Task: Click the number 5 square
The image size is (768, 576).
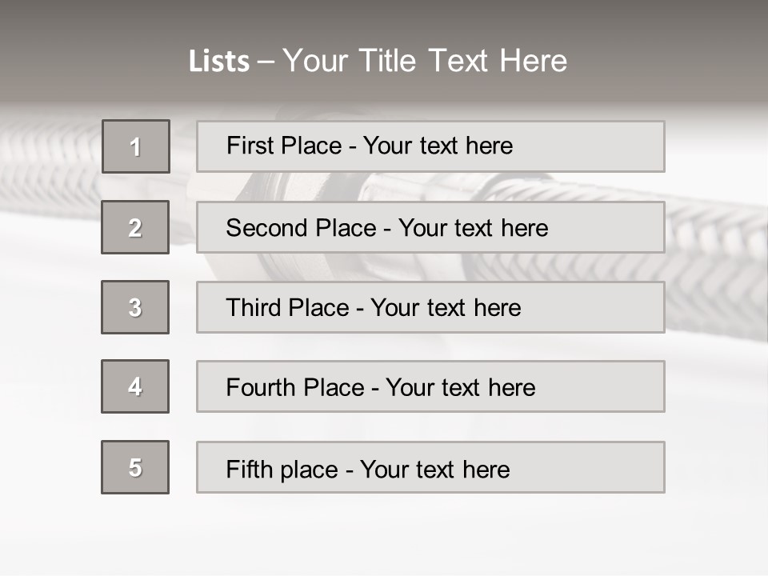Action: click(x=135, y=467)
